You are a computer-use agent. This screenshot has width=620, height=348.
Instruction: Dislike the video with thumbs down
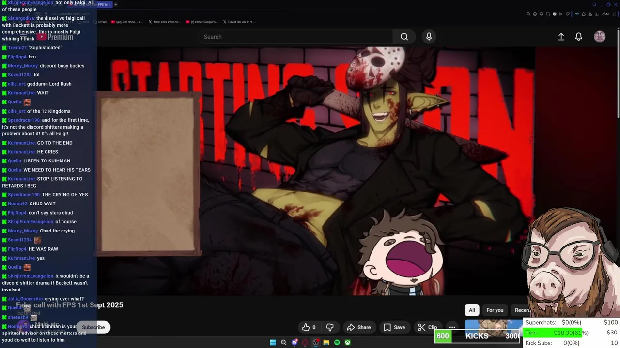(330, 327)
